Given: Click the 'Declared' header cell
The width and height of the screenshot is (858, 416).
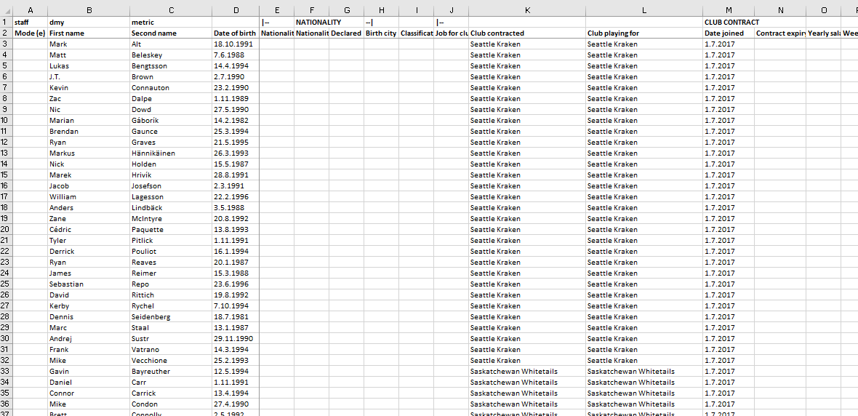Looking at the screenshot, I should 346,33.
